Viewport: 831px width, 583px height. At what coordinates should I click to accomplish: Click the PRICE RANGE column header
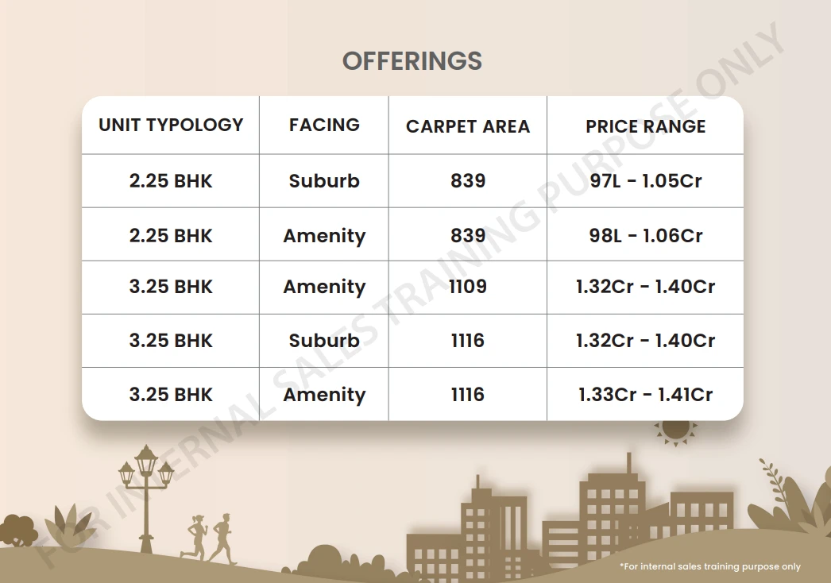pos(646,126)
